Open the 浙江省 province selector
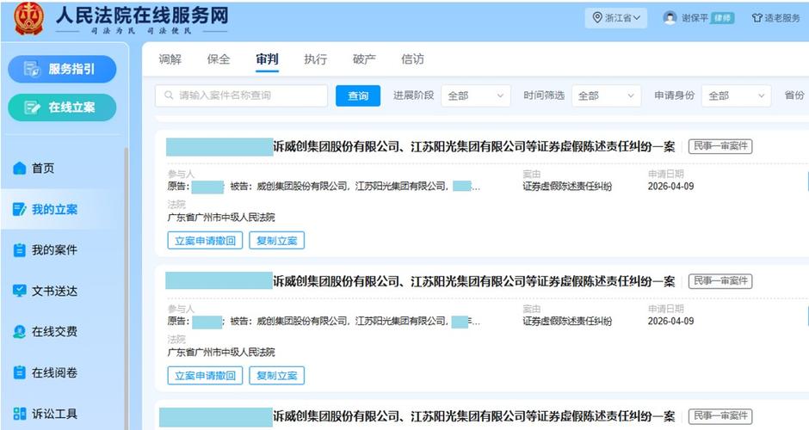Image resolution: width=809 pixels, height=430 pixels. pyautogui.click(x=616, y=18)
